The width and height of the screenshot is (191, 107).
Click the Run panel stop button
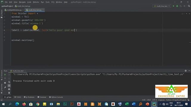coord(5,78)
